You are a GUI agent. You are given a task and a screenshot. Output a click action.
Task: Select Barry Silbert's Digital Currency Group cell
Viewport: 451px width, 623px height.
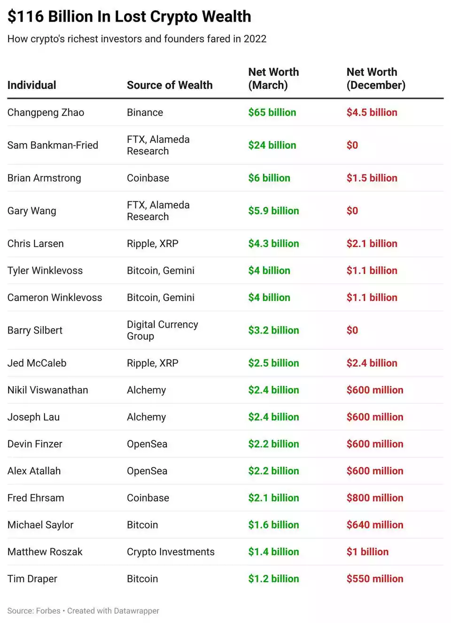pyautogui.click(x=162, y=330)
